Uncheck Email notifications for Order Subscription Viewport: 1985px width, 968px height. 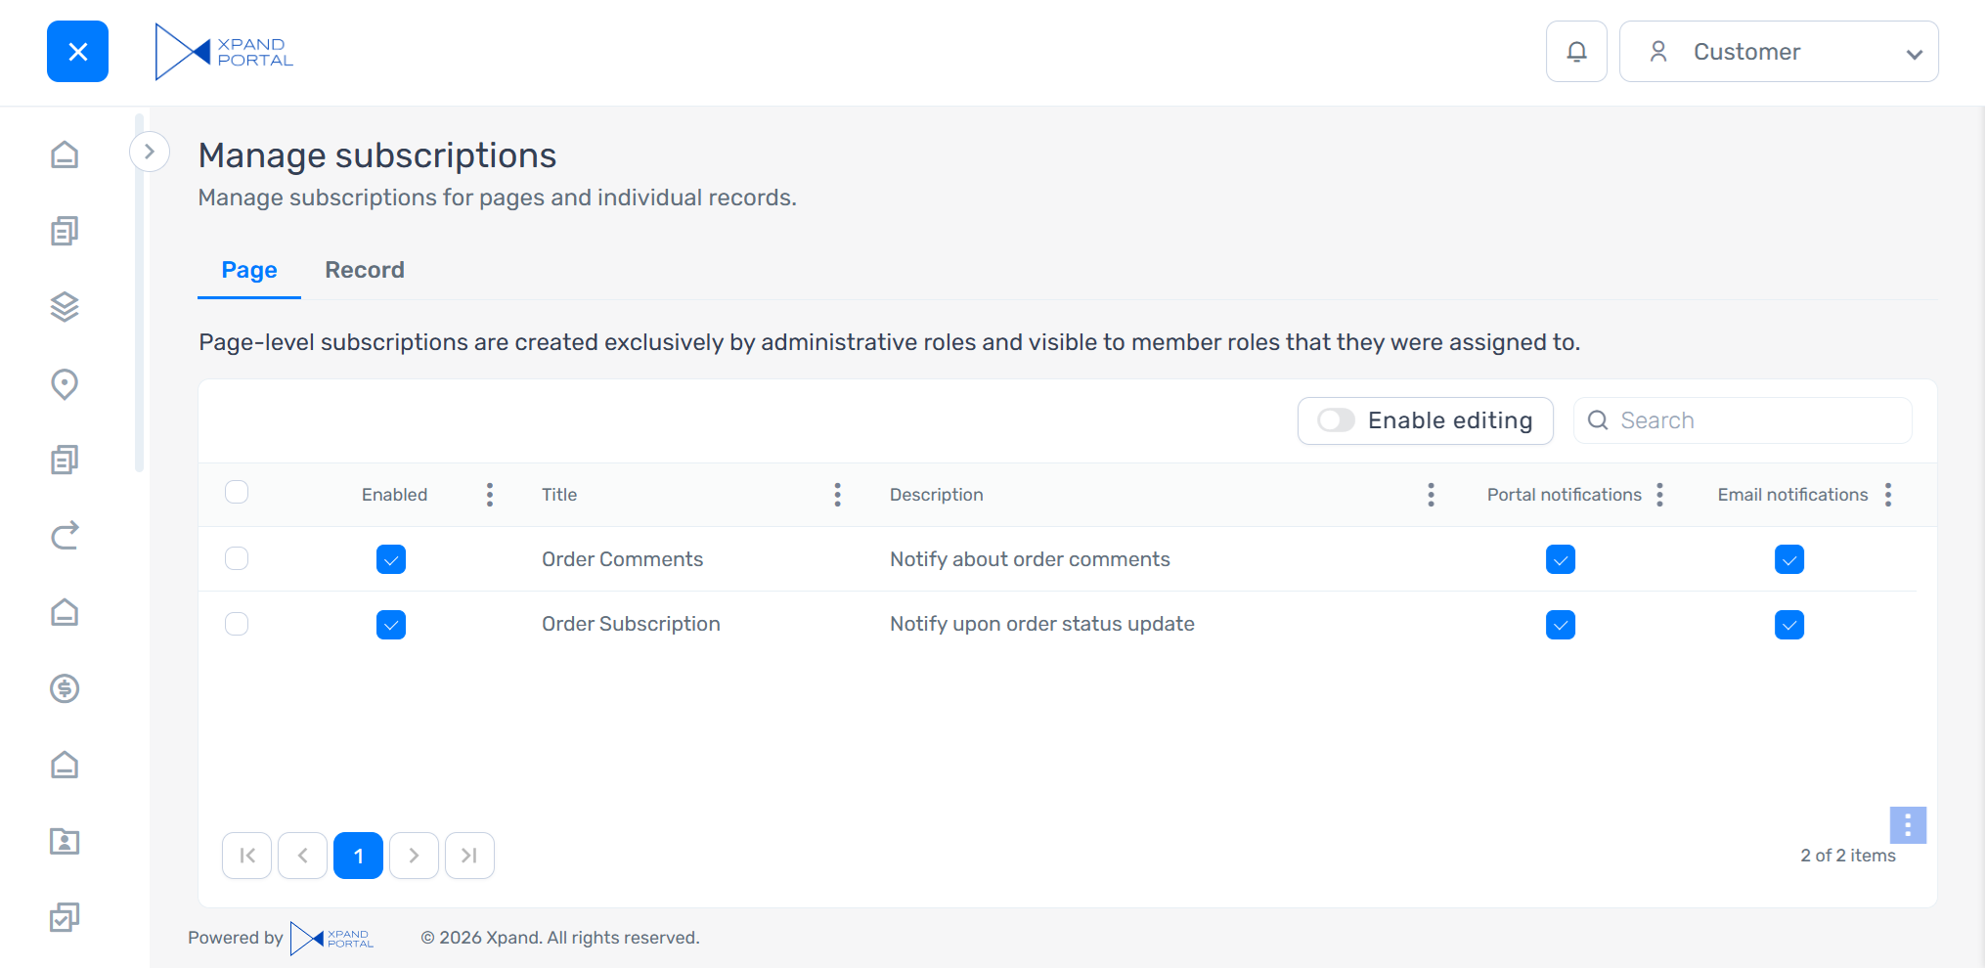click(1788, 625)
